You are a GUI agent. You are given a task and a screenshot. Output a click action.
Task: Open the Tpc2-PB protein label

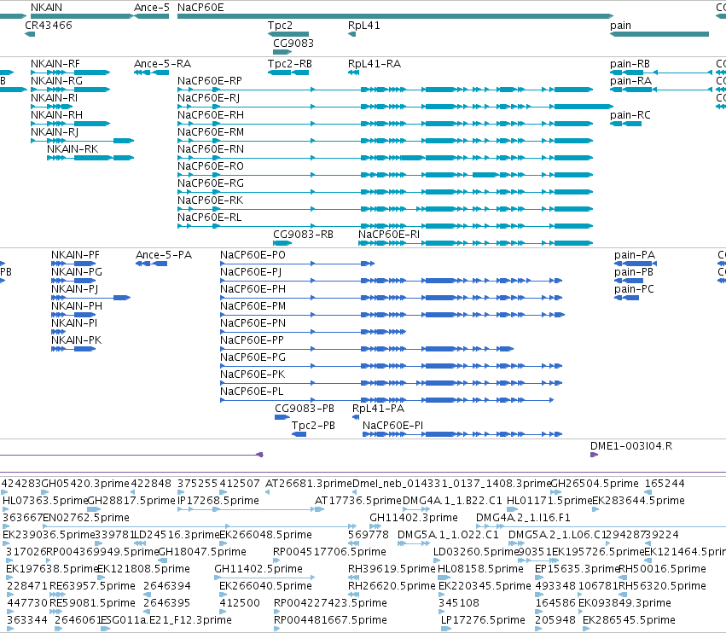pos(313,425)
